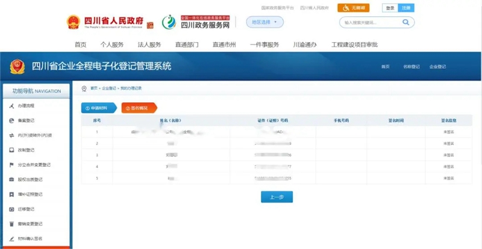This screenshot has width=482, height=249.
Task: Click the 姓名（名称） column header
Action: pos(171,121)
